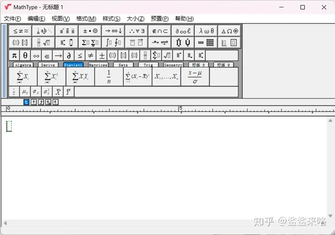Select the left-aligned tab stop button

[x=26, y=102]
